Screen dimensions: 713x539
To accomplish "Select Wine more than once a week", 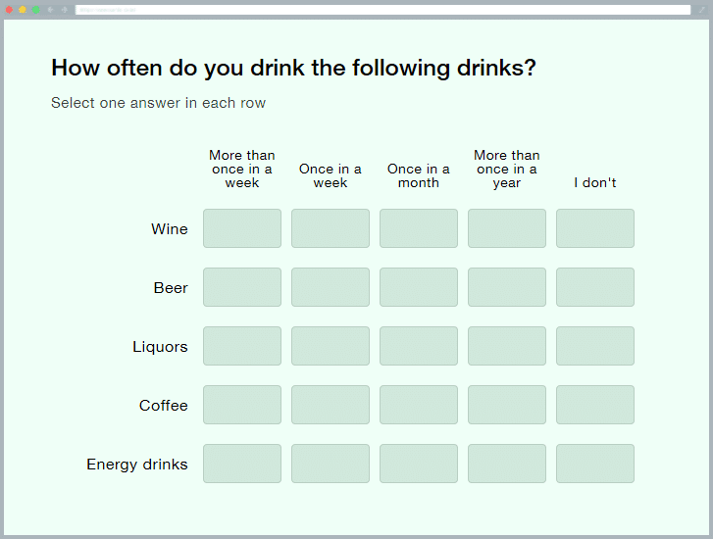I will tap(242, 228).
